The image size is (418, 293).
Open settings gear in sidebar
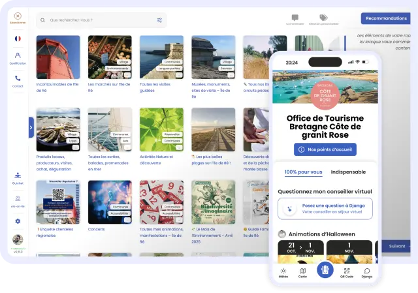18,221
